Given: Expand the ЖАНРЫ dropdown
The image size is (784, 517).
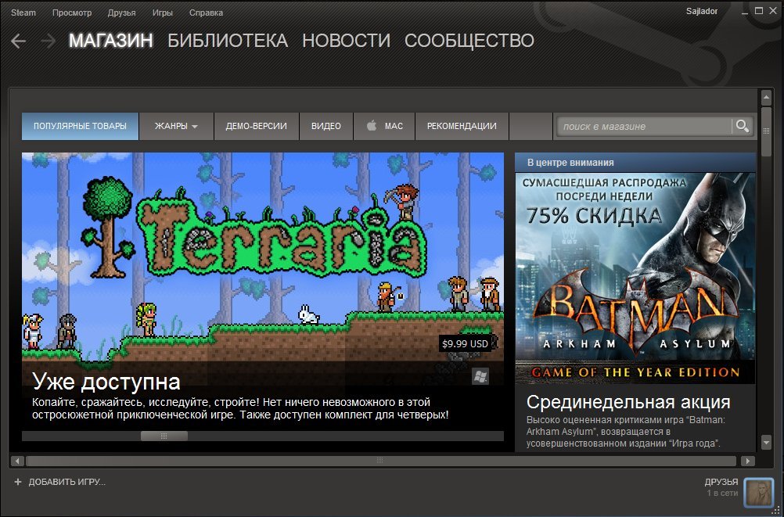Looking at the screenshot, I should 176,126.
